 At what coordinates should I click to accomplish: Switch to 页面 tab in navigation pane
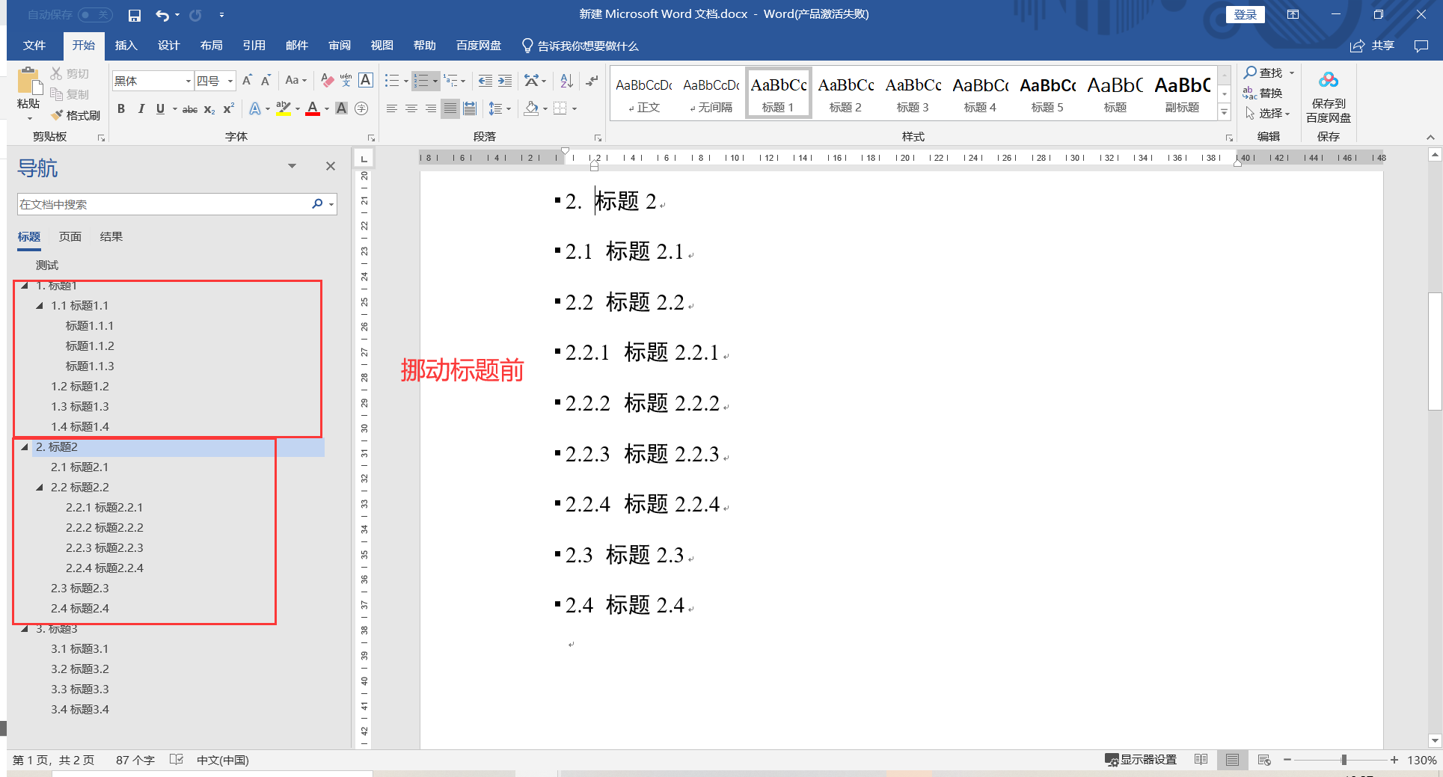70,236
